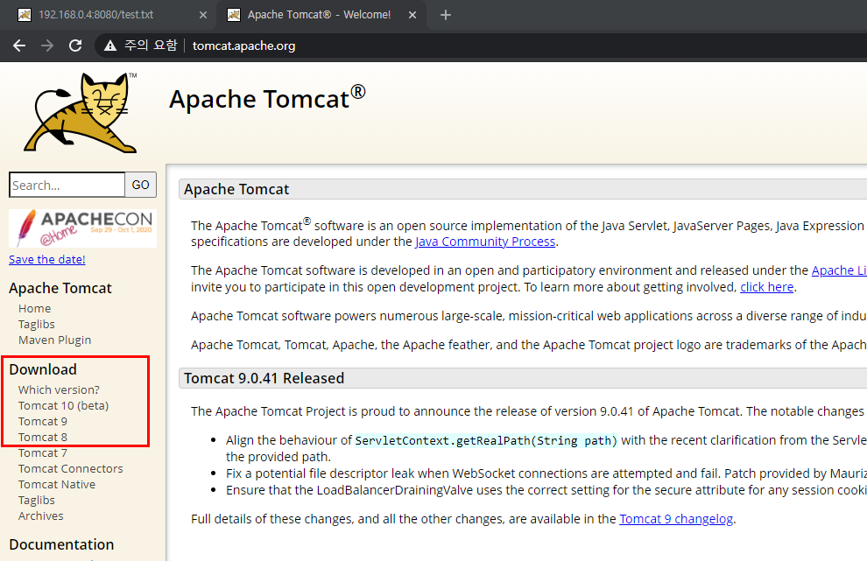Follow the Java Community Process link

click(485, 242)
